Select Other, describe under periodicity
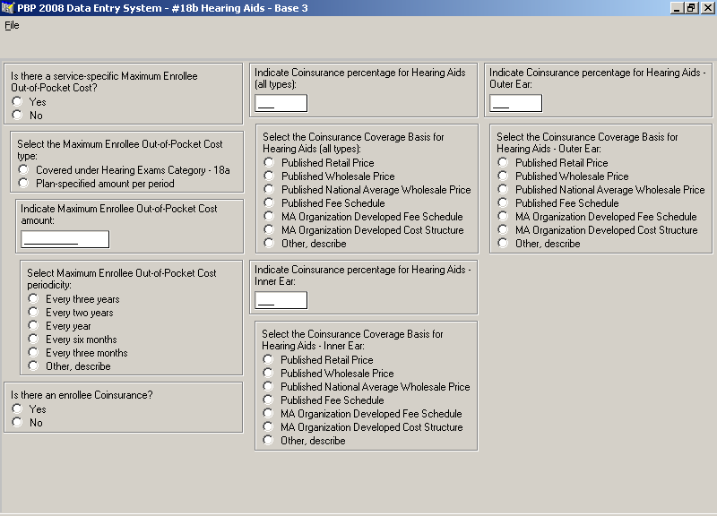This screenshot has height=516, width=717. [33, 365]
